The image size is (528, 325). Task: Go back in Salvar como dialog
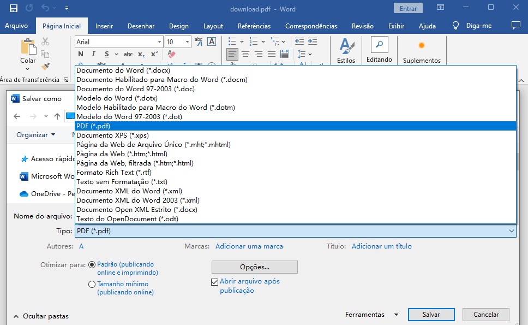[x=17, y=116]
